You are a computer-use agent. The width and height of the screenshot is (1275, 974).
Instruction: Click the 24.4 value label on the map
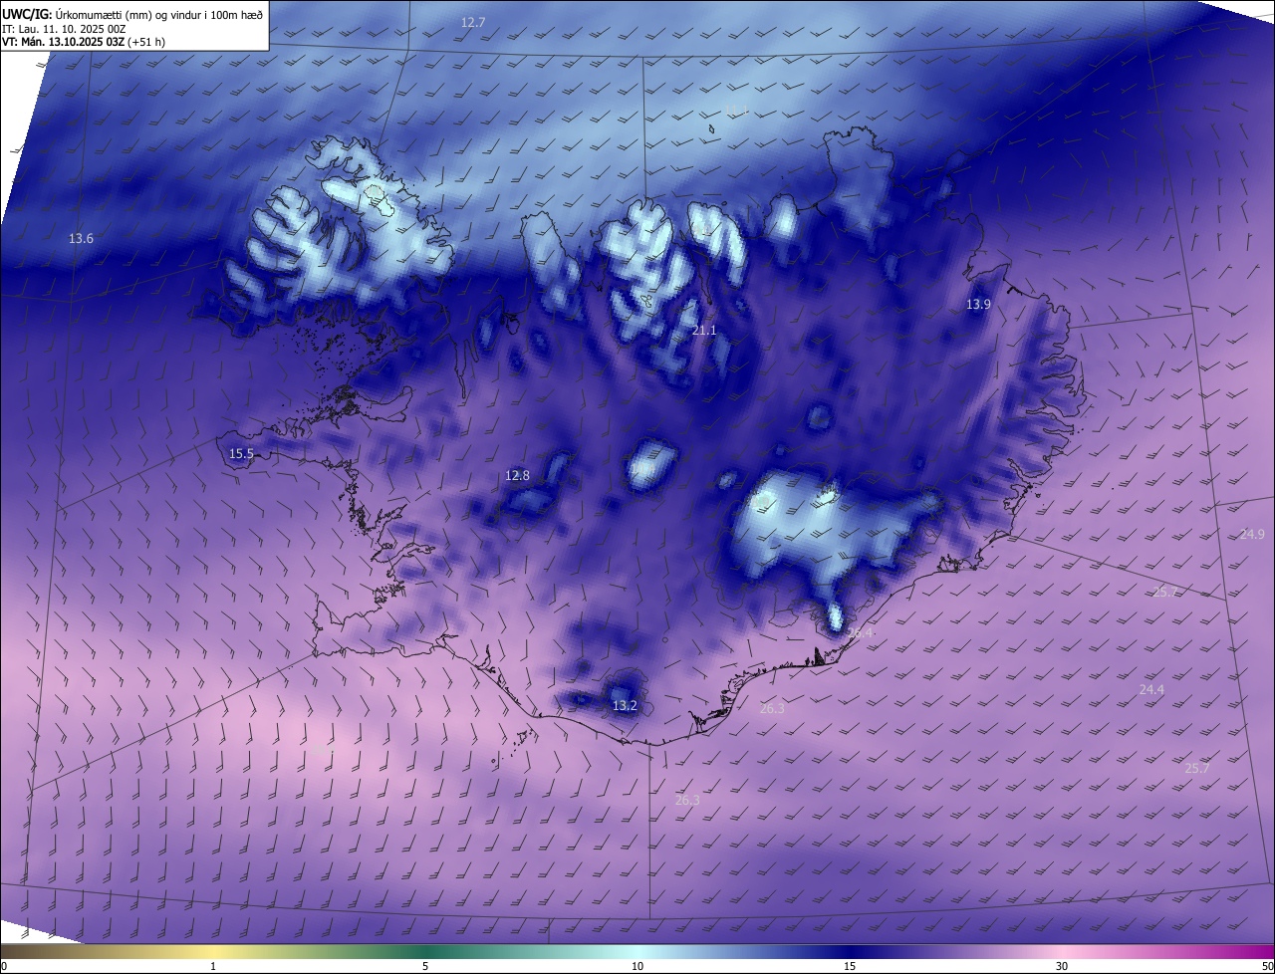[x=1151, y=689]
